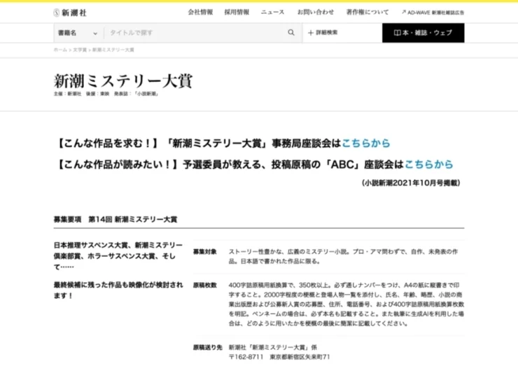518x366 pixels.
Task: Click the 募集対象 row label
Action: point(205,252)
